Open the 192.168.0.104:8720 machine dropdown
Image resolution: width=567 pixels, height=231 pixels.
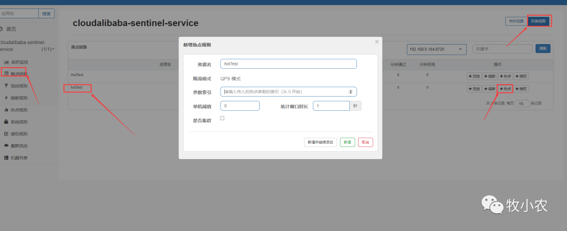coord(436,49)
